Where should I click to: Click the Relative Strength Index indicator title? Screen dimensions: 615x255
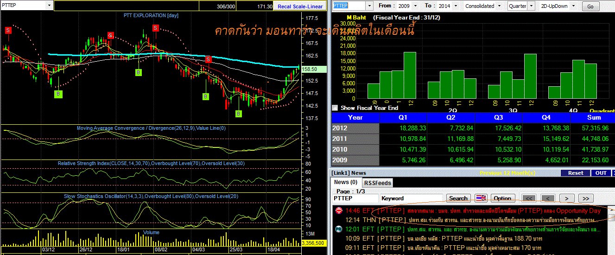click(x=151, y=163)
